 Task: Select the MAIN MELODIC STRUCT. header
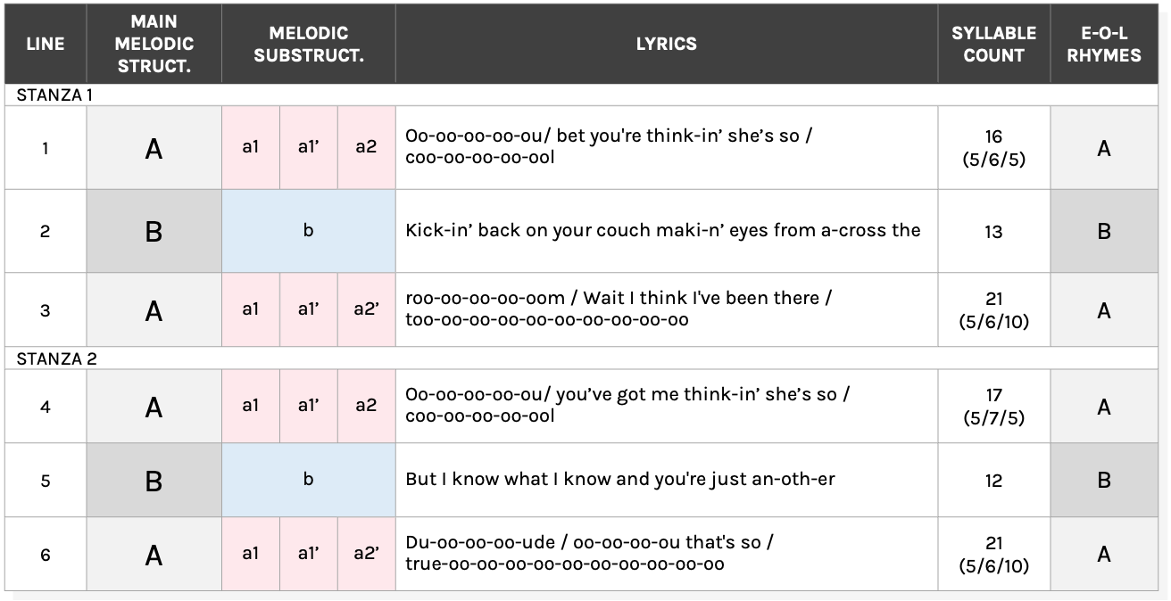pyautogui.click(x=154, y=44)
